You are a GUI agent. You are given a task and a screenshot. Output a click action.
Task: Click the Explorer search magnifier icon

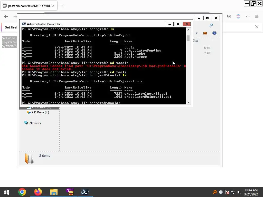pos(211,25)
